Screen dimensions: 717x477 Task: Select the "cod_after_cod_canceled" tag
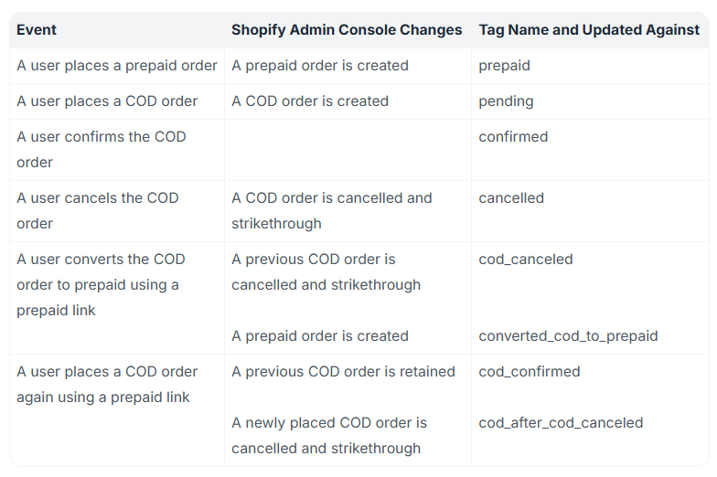pyautogui.click(x=561, y=423)
